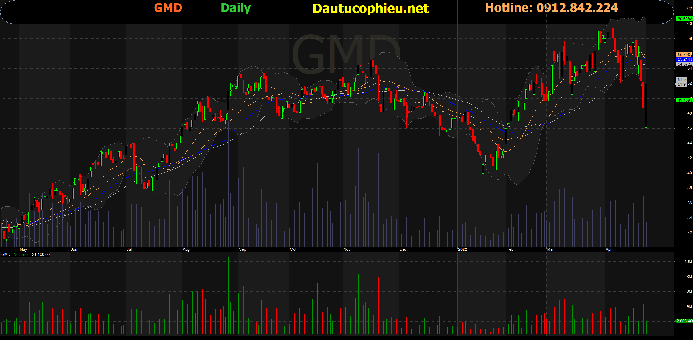Click the gray 54.5722 price tag

point(684,64)
